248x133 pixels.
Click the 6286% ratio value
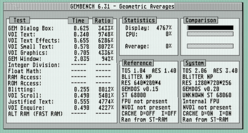point(106,41)
